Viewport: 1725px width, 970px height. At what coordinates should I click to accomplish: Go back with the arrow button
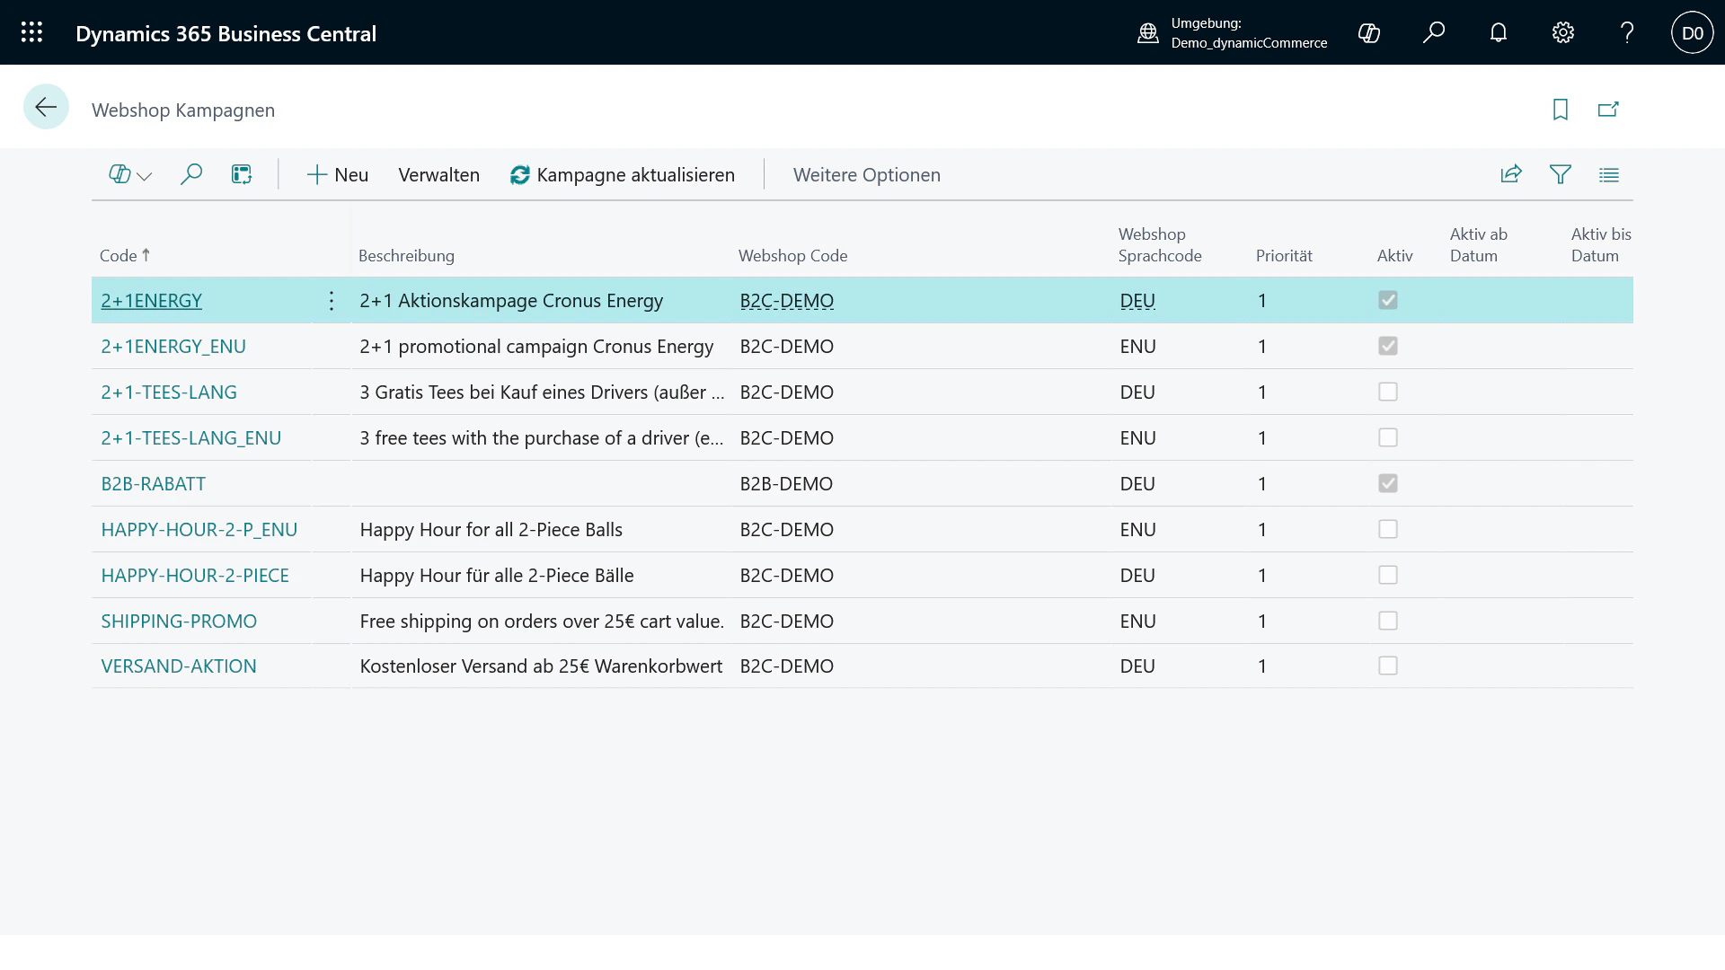pyautogui.click(x=46, y=108)
